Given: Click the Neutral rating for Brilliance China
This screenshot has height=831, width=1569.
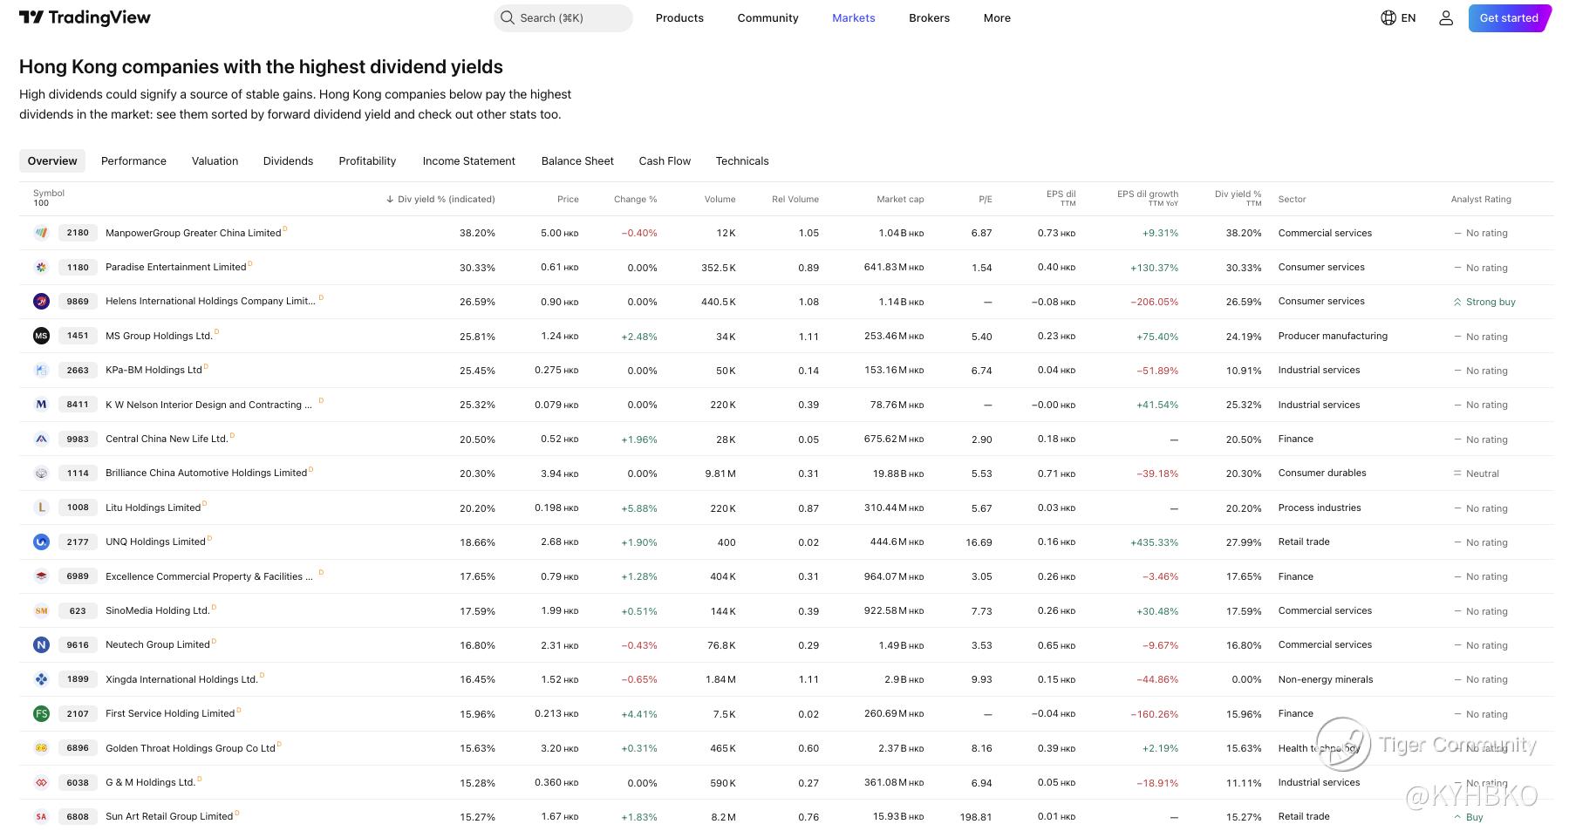Looking at the screenshot, I should tap(1476, 473).
